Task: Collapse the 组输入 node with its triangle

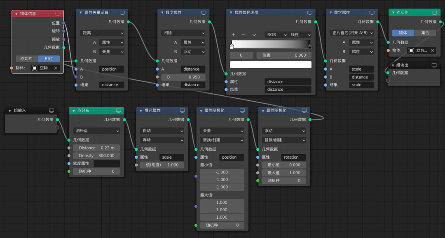Action: coord(9,110)
